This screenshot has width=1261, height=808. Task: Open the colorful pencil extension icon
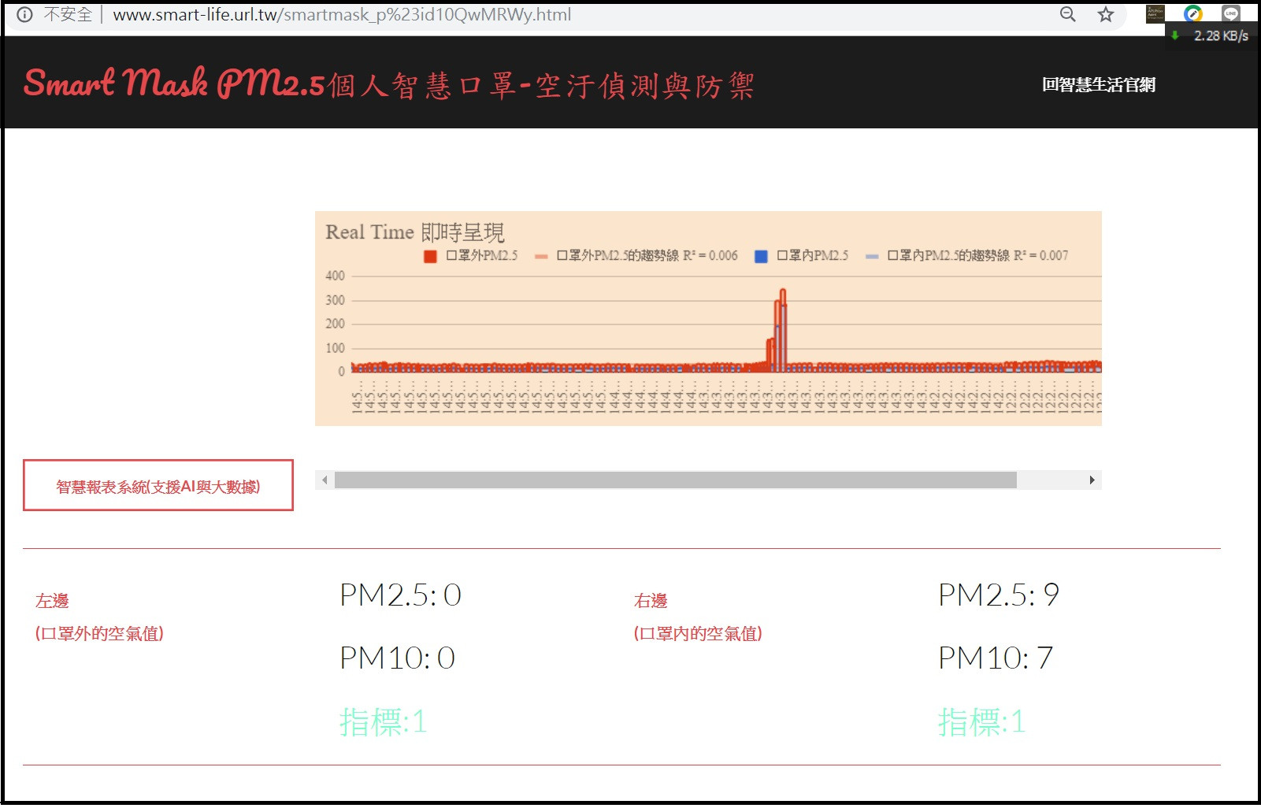click(x=1193, y=13)
